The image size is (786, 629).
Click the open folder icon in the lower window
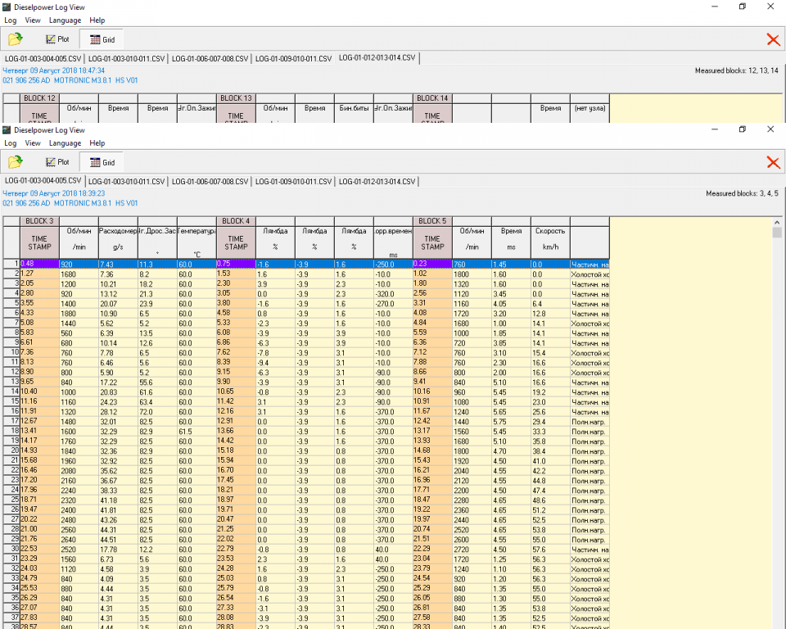tap(15, 162)
